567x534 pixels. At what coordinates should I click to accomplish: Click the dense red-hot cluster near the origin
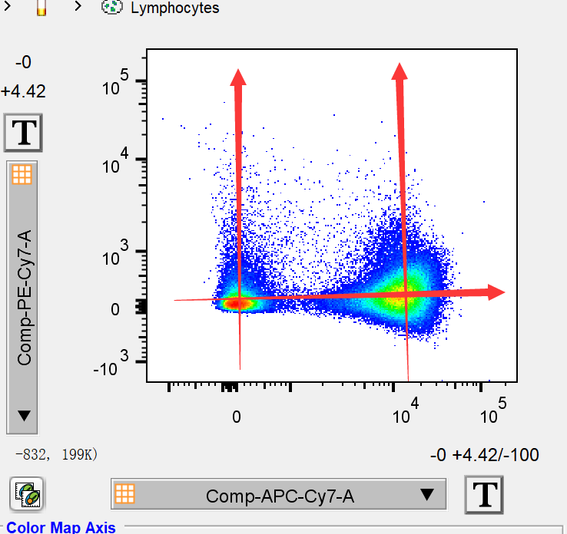pyautogui.click(x=235, y=303)
